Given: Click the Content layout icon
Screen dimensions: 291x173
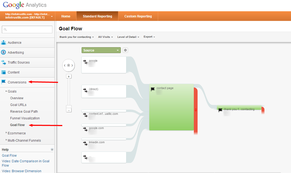Looking at the screenshot, I should [3, 72].
